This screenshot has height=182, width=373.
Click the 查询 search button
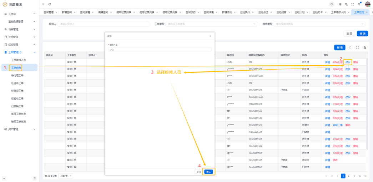(x=362, y=34)
